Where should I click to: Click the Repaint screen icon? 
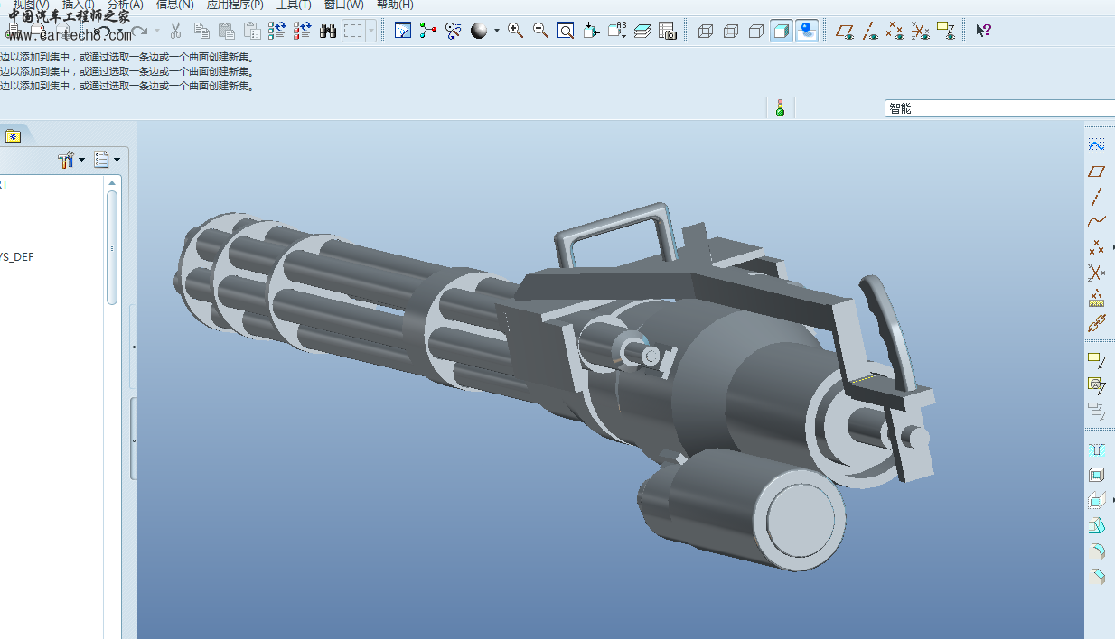click(403, 31)
